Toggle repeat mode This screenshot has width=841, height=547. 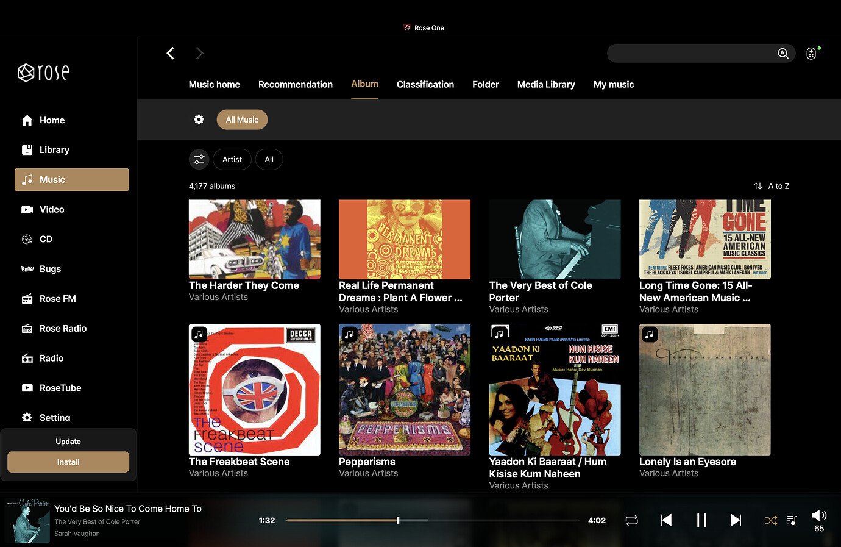[632, 520]
